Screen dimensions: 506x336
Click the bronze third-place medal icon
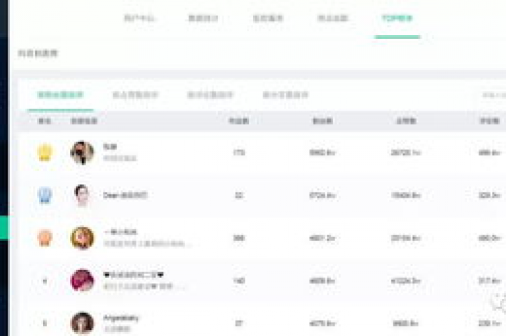click(45, 238)
